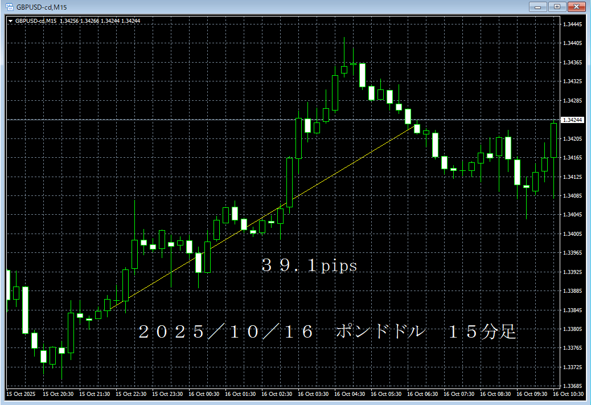Close the GBPUSD-cd,M15 chart window
The width and height of the screenshot is (591, 405).
pyautogui.click(x=576, y=7)
